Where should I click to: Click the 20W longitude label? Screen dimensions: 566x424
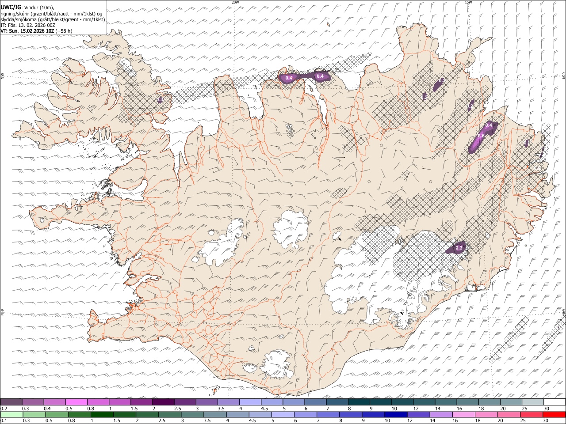pos(236,2)
